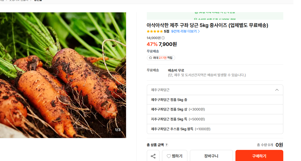Choose option 정품 5kg 특 (+5000원)
The height and width of the screenshot is (161, 301).
pos(215,119)
